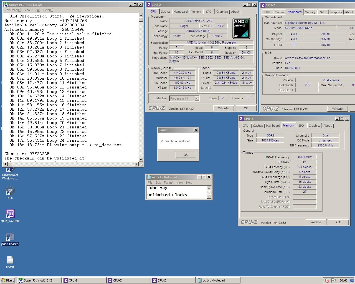Screen dimensions: 355x284
Task: Click Core Speed value 4140.30 MHz
Action: [182, 73]
